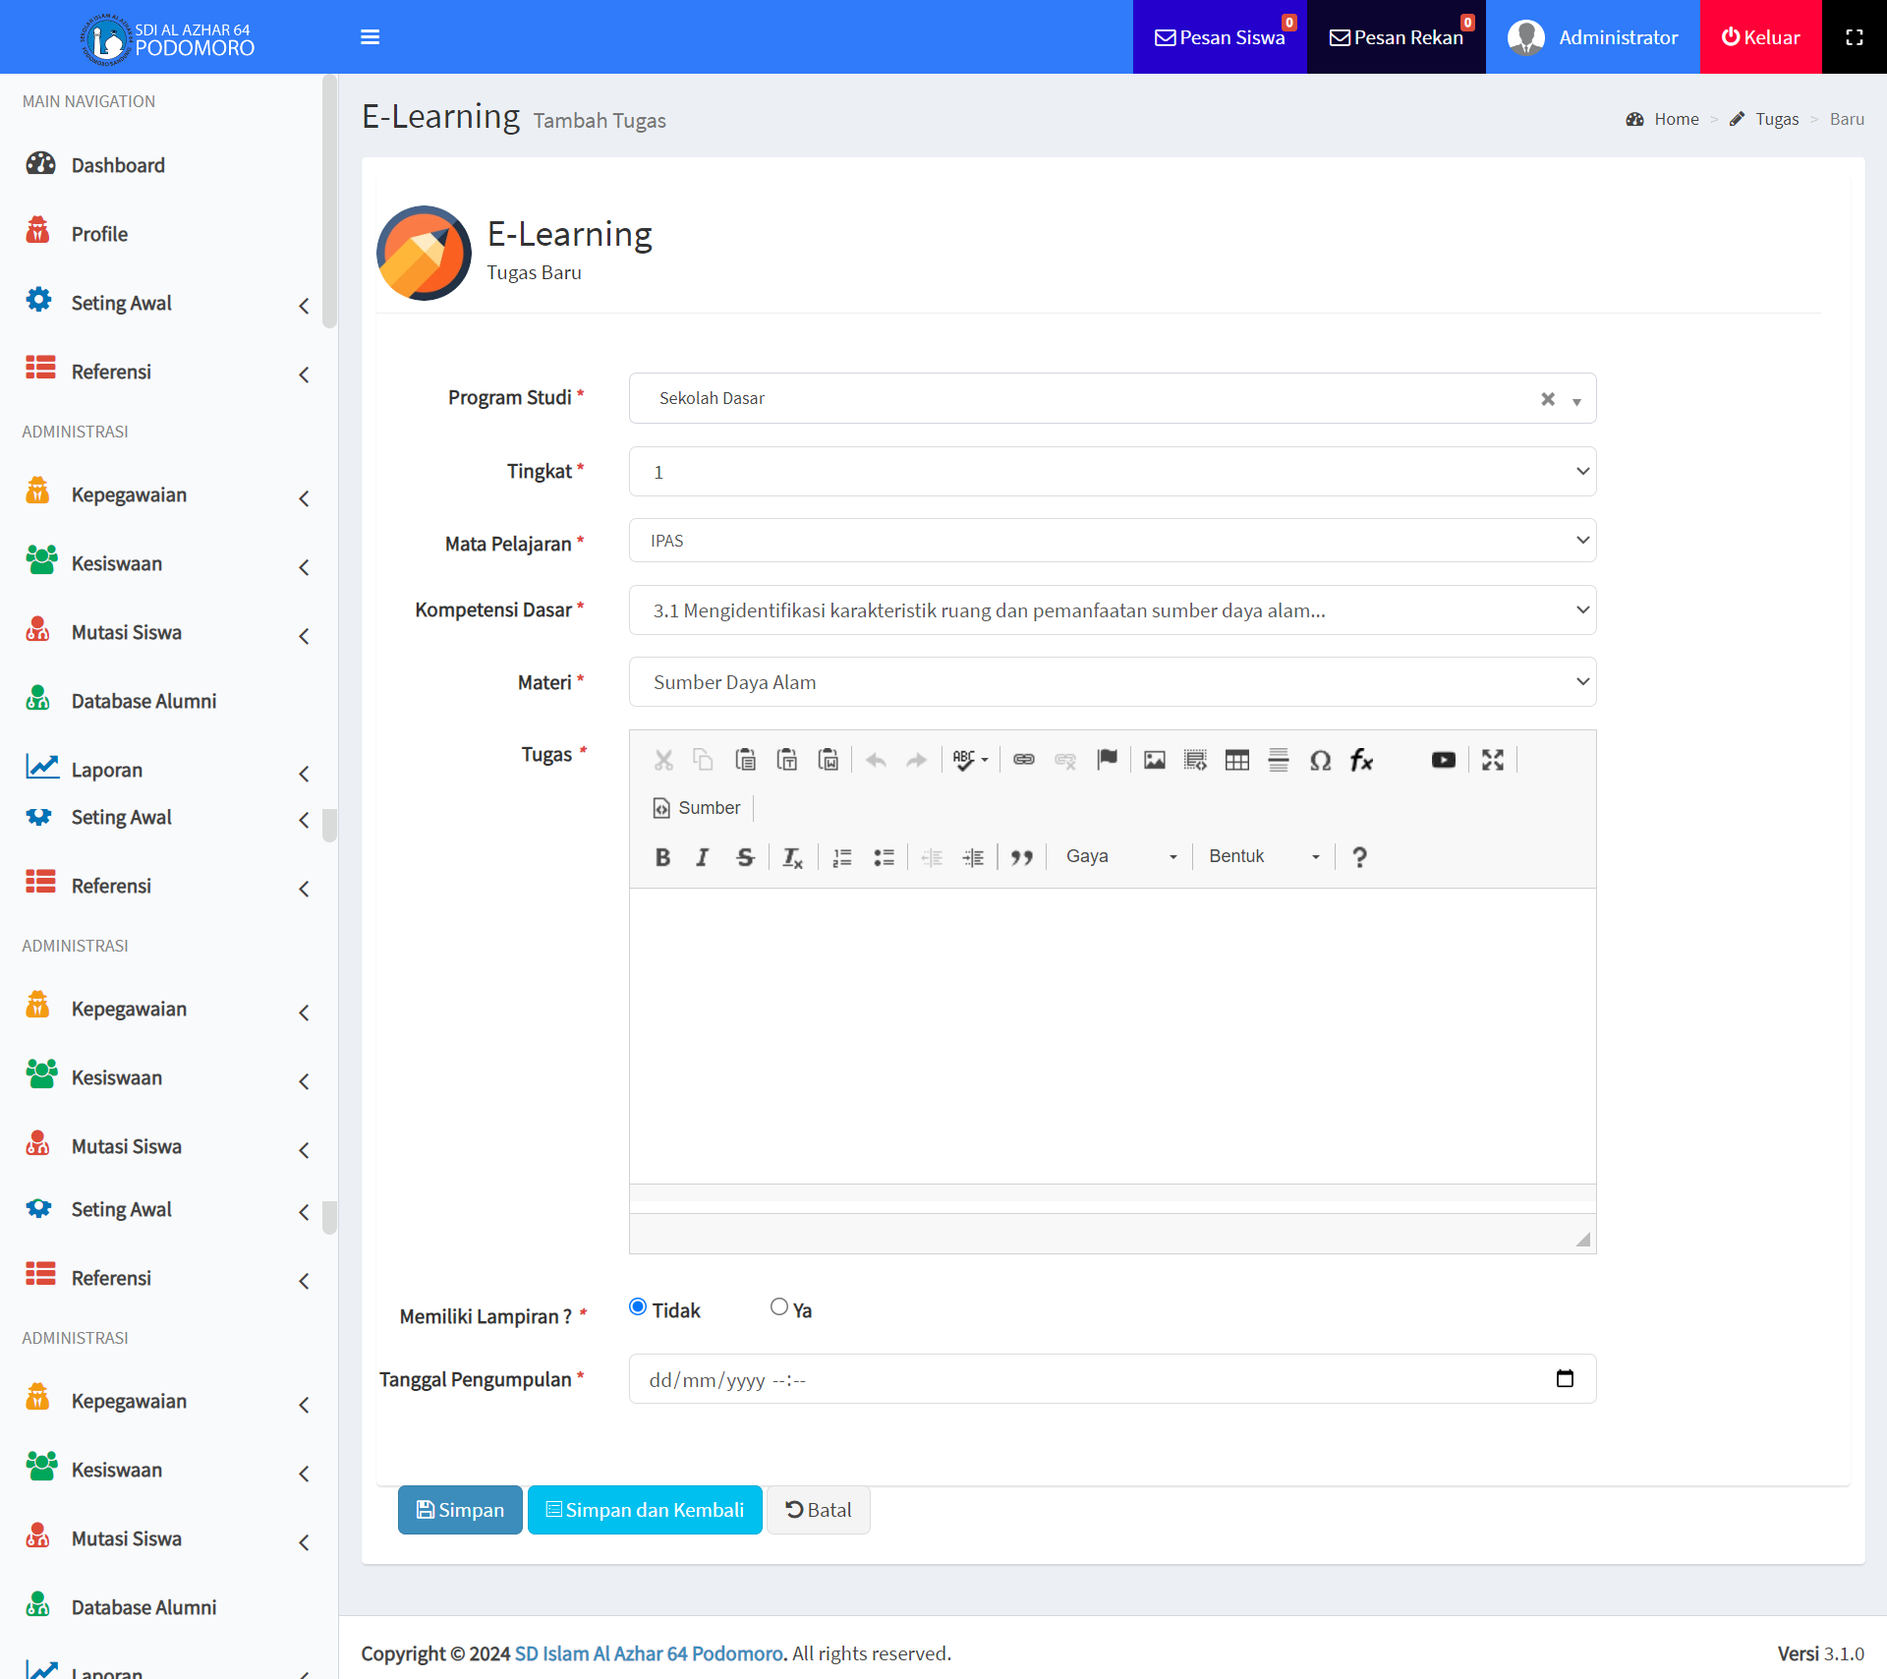Insert a special character (omega icon)
This screenshot has height=1679, width=1887.
[x=1320, y=760]
